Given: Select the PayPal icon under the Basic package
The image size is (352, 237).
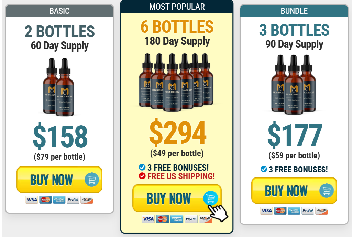Looking at the screenshot, I should (x=73, y=200).
